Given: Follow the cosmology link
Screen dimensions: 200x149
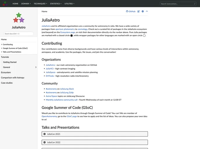Looking at the screenshot, I should point(82,29).
